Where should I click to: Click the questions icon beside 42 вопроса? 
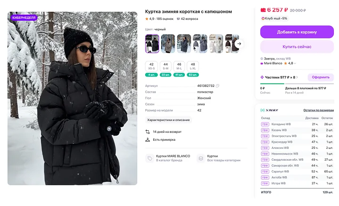(178, 19)
